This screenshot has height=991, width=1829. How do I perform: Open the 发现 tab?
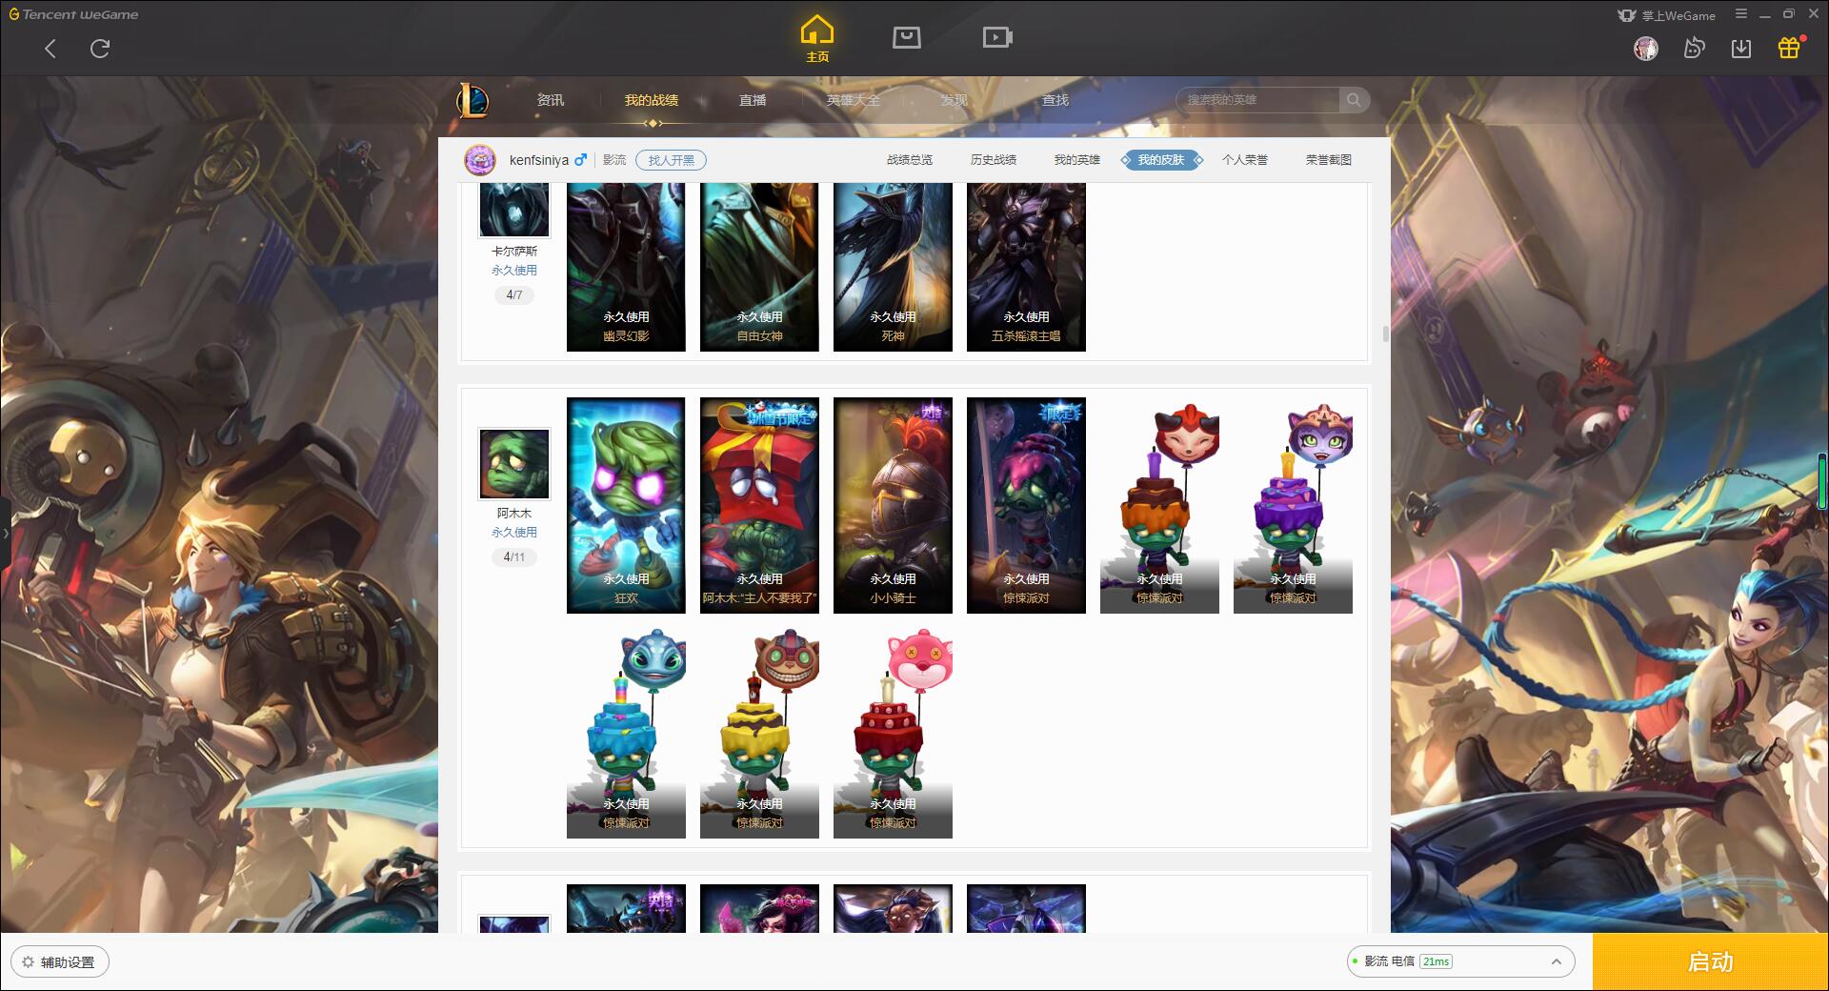click(x=955, y=100)
